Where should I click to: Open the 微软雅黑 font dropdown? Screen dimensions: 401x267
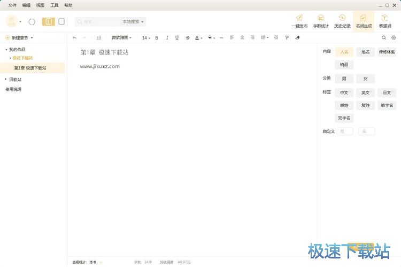click(x=121, y=38)
